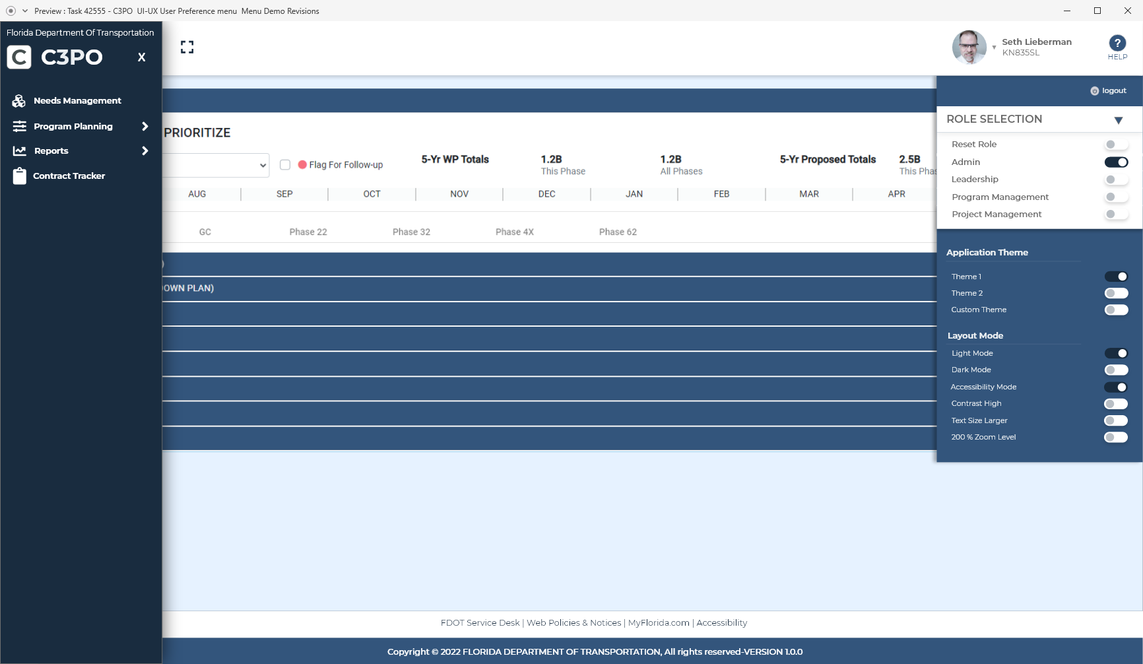Open Help via question mark icon
The image size is (1143, 664).
point(1117,44)
